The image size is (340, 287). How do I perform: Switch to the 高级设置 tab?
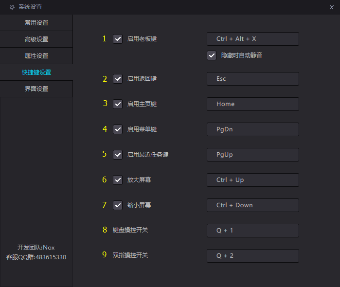pyautogui.click(x=36, y=39)
